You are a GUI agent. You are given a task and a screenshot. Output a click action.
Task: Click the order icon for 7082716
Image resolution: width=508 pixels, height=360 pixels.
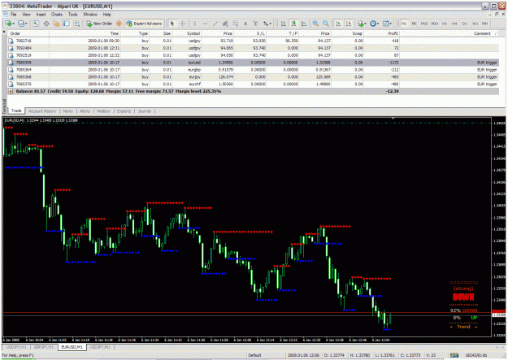click(x=11, y=41)
